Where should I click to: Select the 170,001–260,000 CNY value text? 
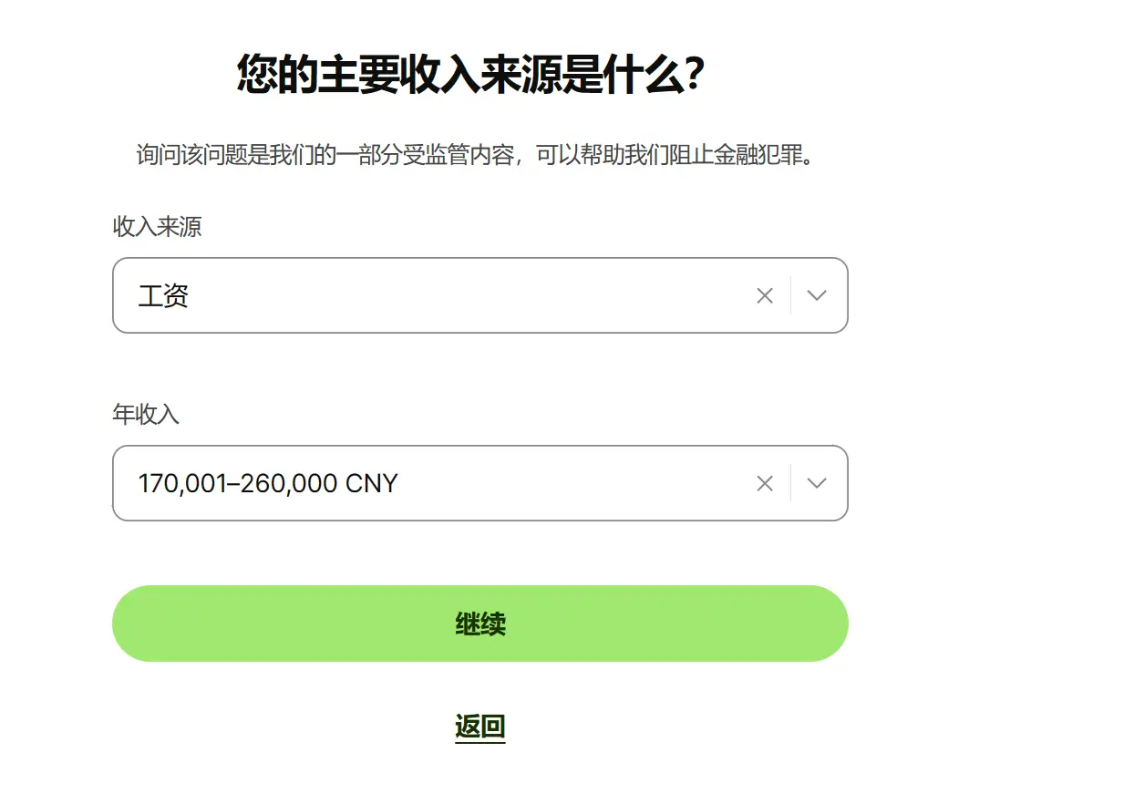pos(267,483)
